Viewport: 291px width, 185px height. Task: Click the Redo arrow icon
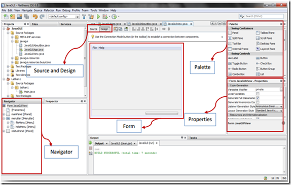point(42,17)
